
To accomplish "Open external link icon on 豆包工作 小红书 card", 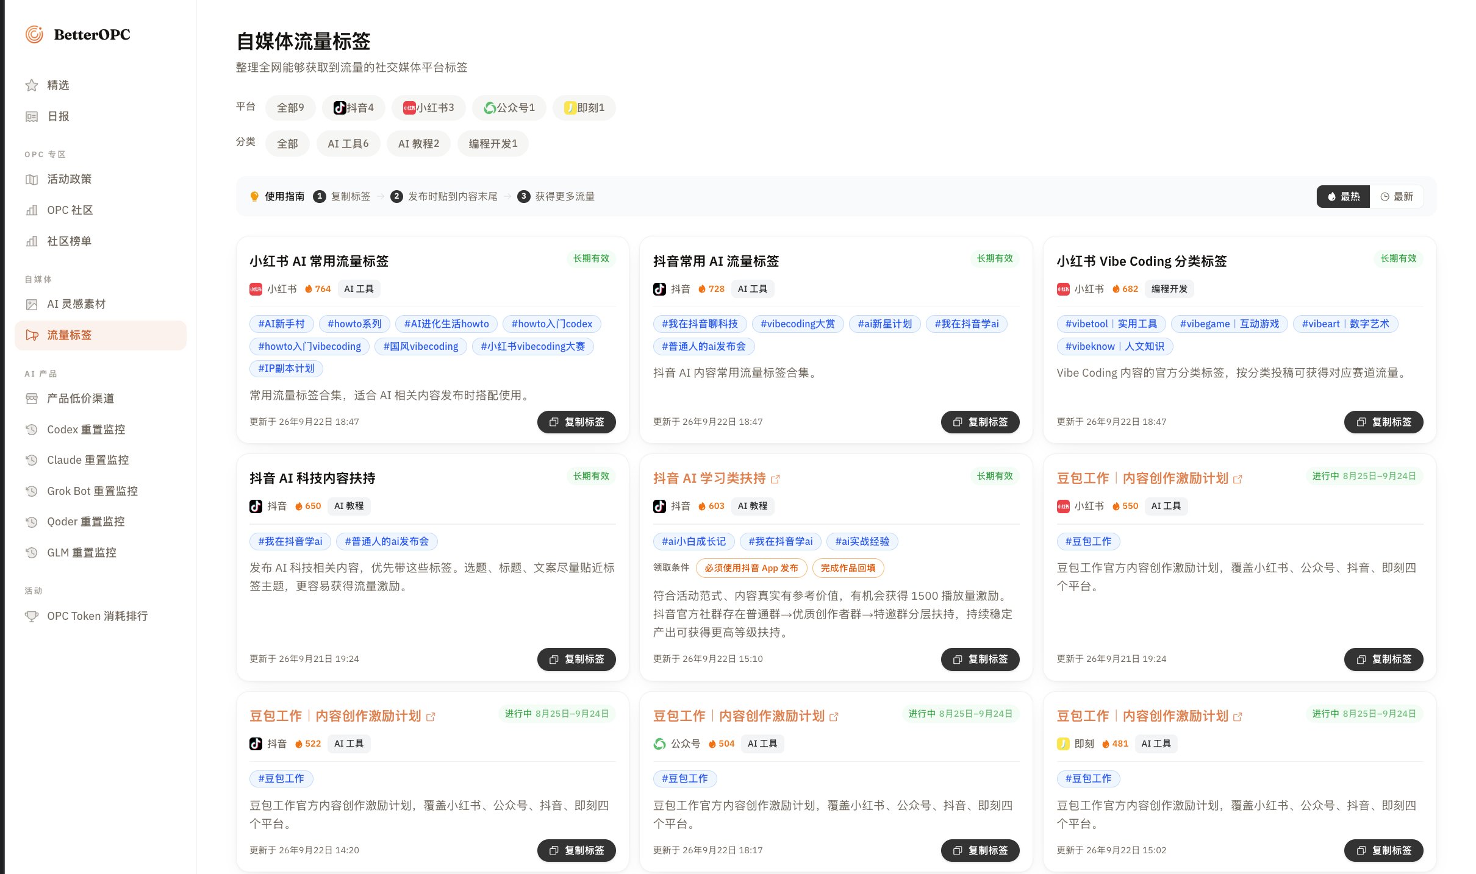I will 1238,479.
